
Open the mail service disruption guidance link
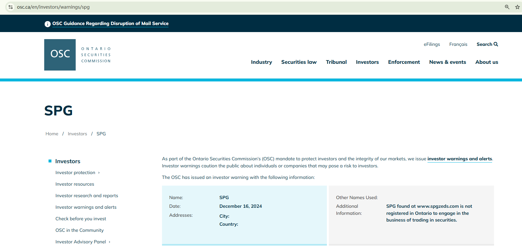(110, 24)
